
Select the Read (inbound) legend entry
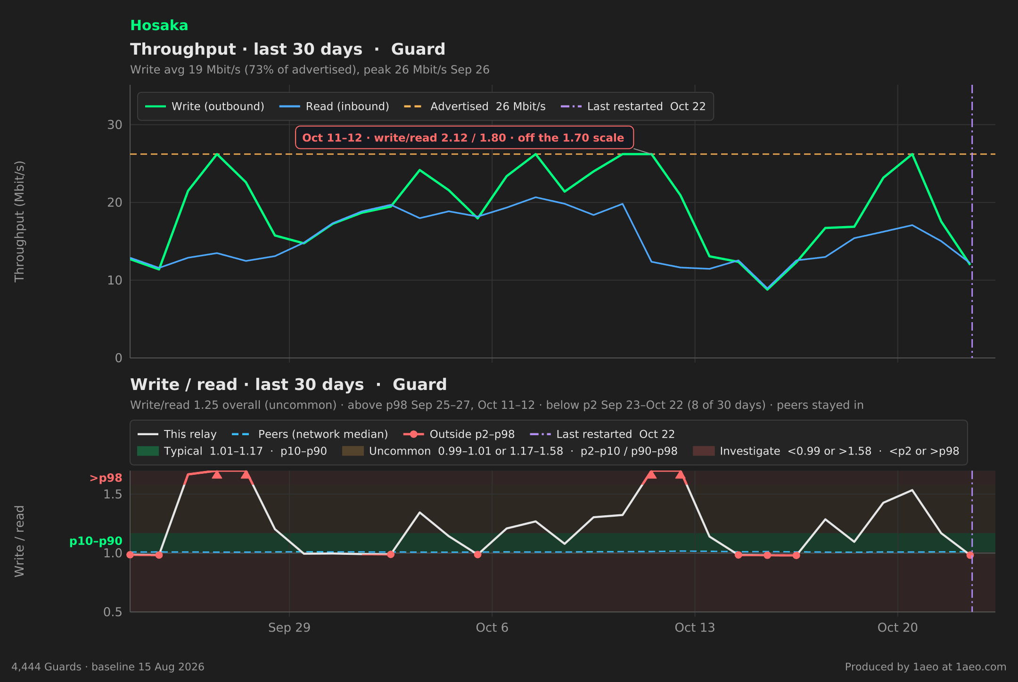point(334,106)
